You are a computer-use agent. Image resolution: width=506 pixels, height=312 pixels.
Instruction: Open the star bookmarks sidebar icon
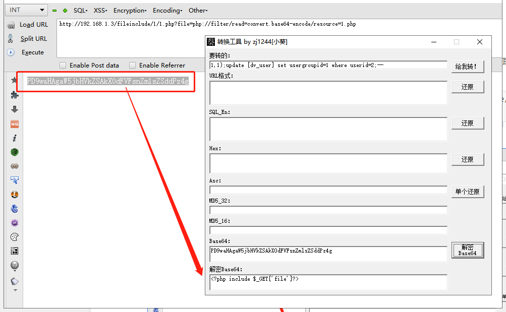pyautogui.click(x=14, y=80)
